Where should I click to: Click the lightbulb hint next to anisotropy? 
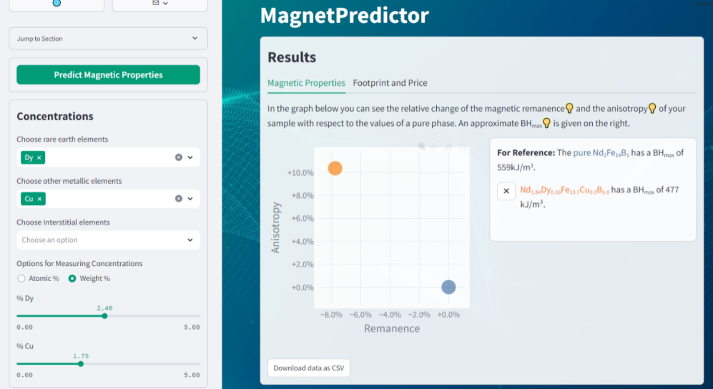pyautogui.click(x=652, y=108)
